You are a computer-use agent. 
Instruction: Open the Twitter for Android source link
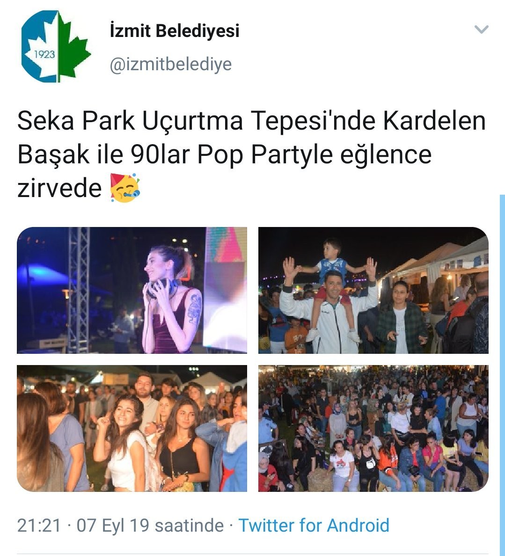pos(314,525)
